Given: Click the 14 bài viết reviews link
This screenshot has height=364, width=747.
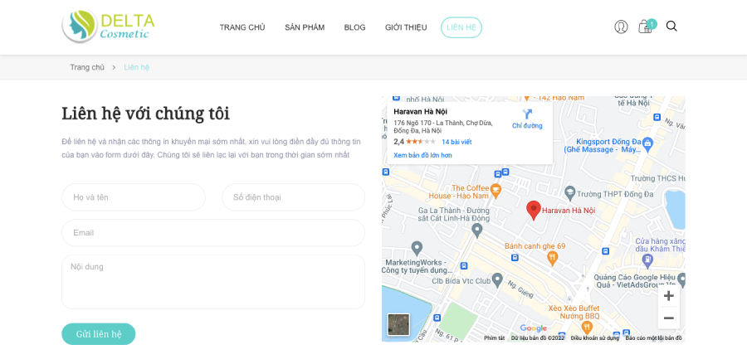Looking at the screenshot, I should point(456,142).
